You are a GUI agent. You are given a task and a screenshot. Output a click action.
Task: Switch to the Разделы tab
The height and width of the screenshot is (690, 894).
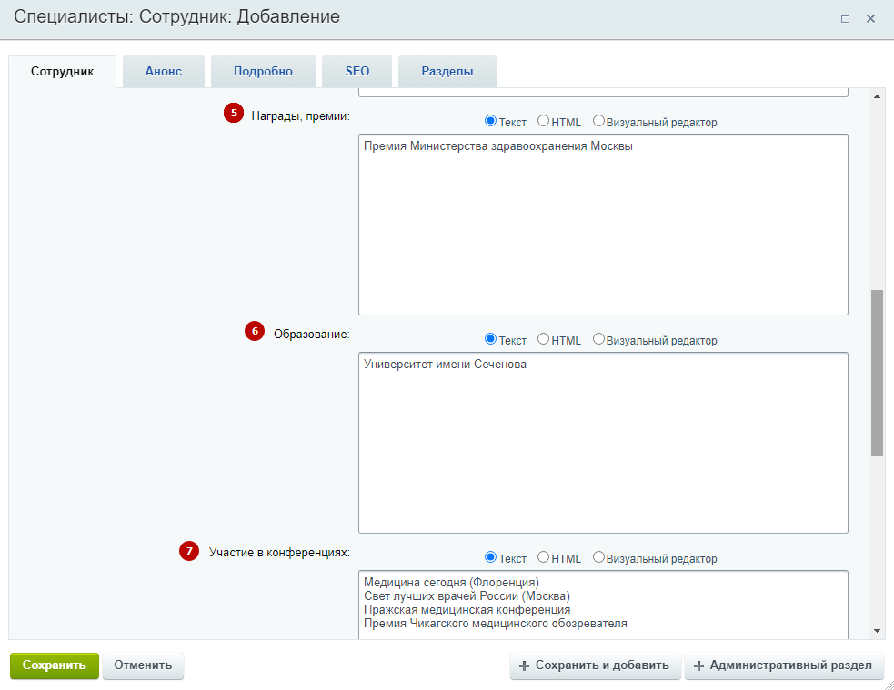pyautogui.click(x=447, y=71)
